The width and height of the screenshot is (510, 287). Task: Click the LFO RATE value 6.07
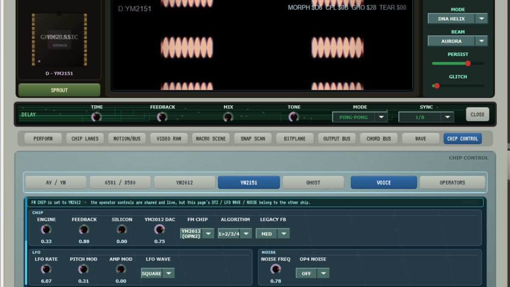(x=46, y=281)
